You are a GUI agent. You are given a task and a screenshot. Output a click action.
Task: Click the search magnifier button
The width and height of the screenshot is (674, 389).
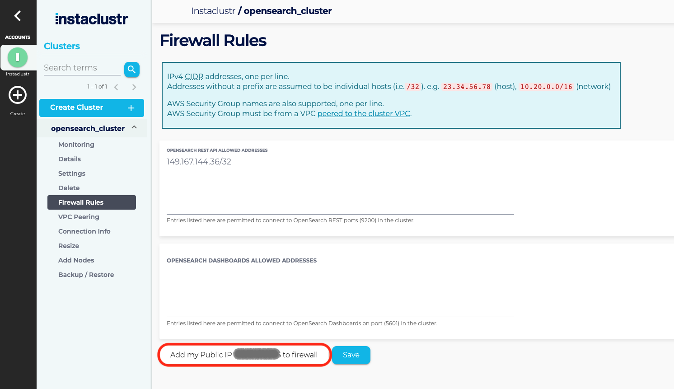click(131, 70)
